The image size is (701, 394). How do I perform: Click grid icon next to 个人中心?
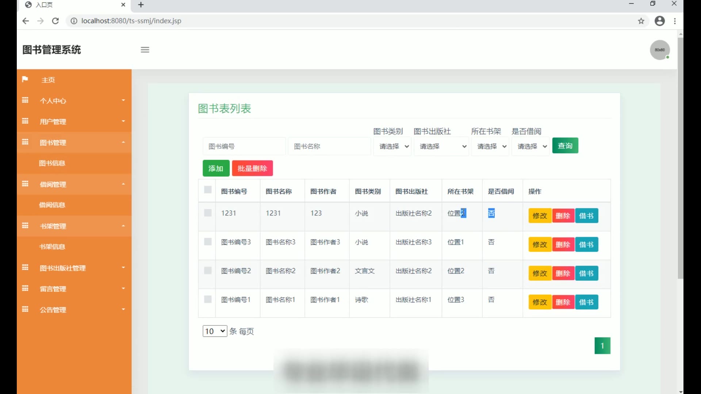point(25,100)
